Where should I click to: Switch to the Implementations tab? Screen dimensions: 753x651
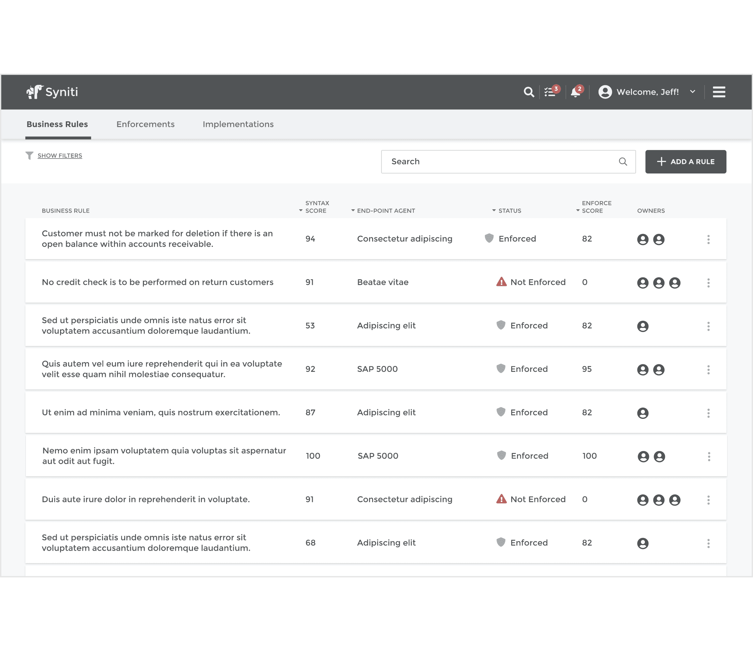click(238, 124)
